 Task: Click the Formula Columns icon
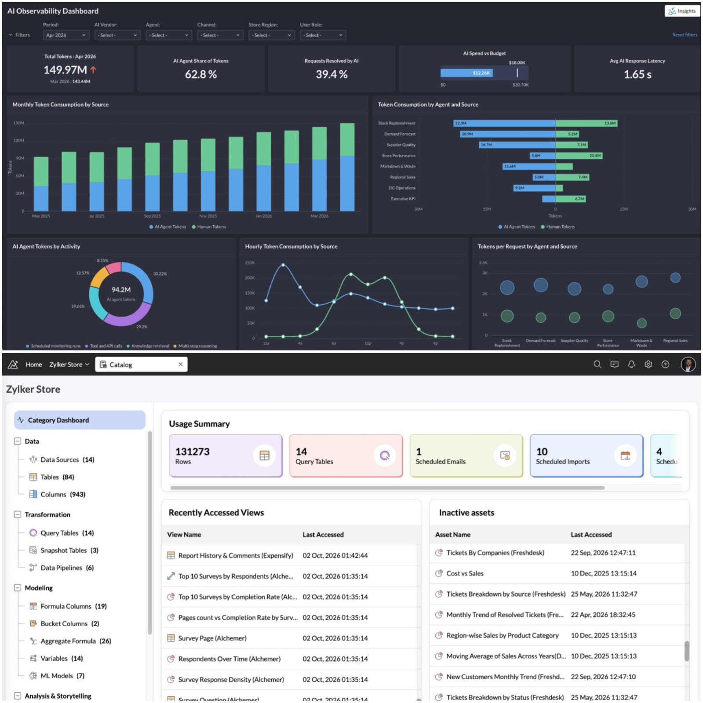click(33, 606)
